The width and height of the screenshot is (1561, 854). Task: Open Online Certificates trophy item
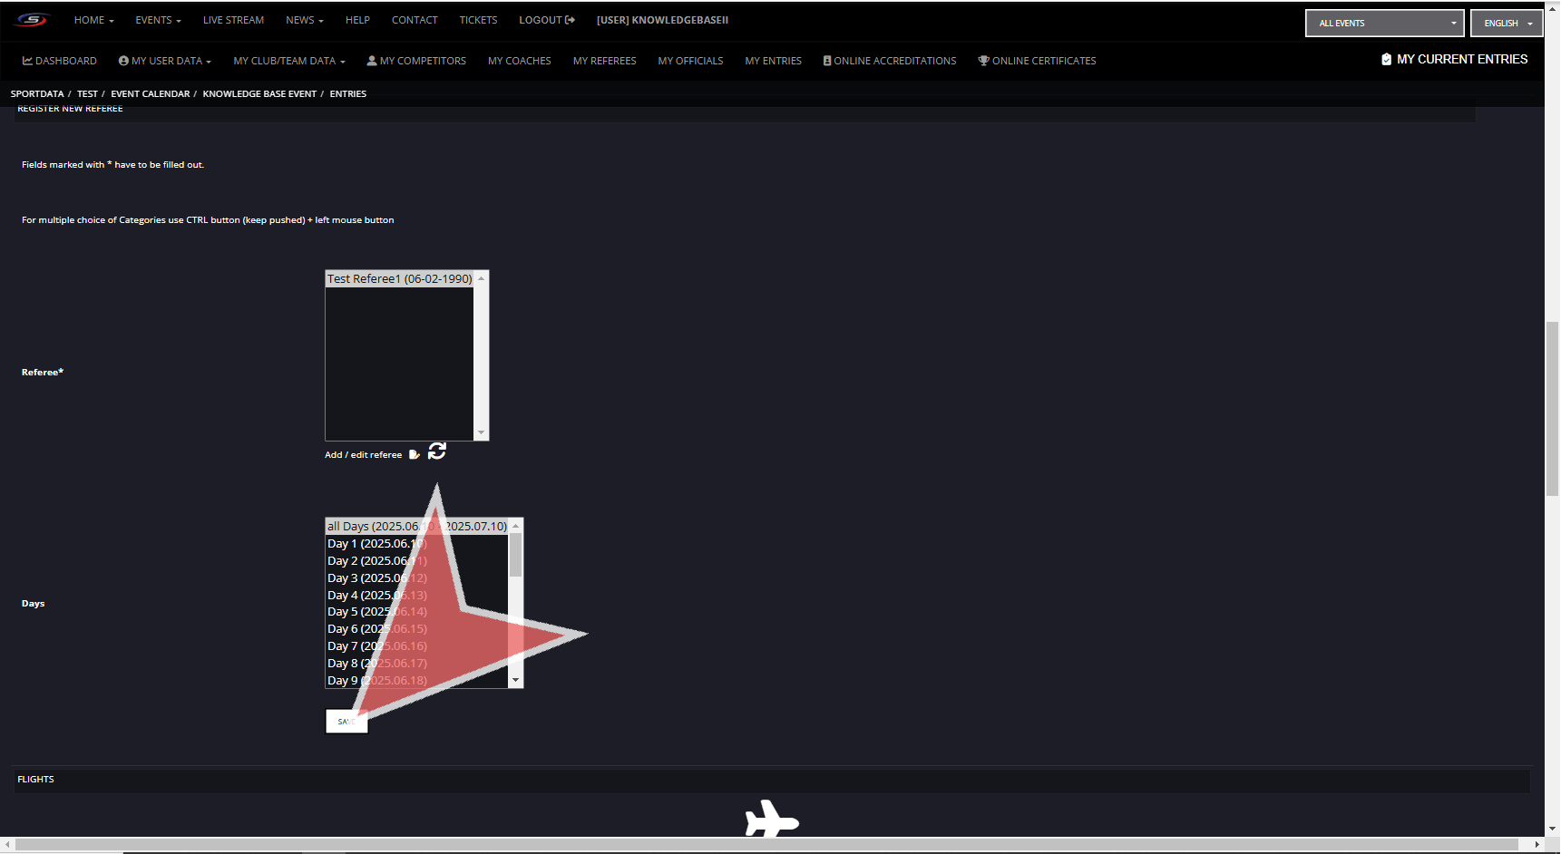pos(1037,62)
